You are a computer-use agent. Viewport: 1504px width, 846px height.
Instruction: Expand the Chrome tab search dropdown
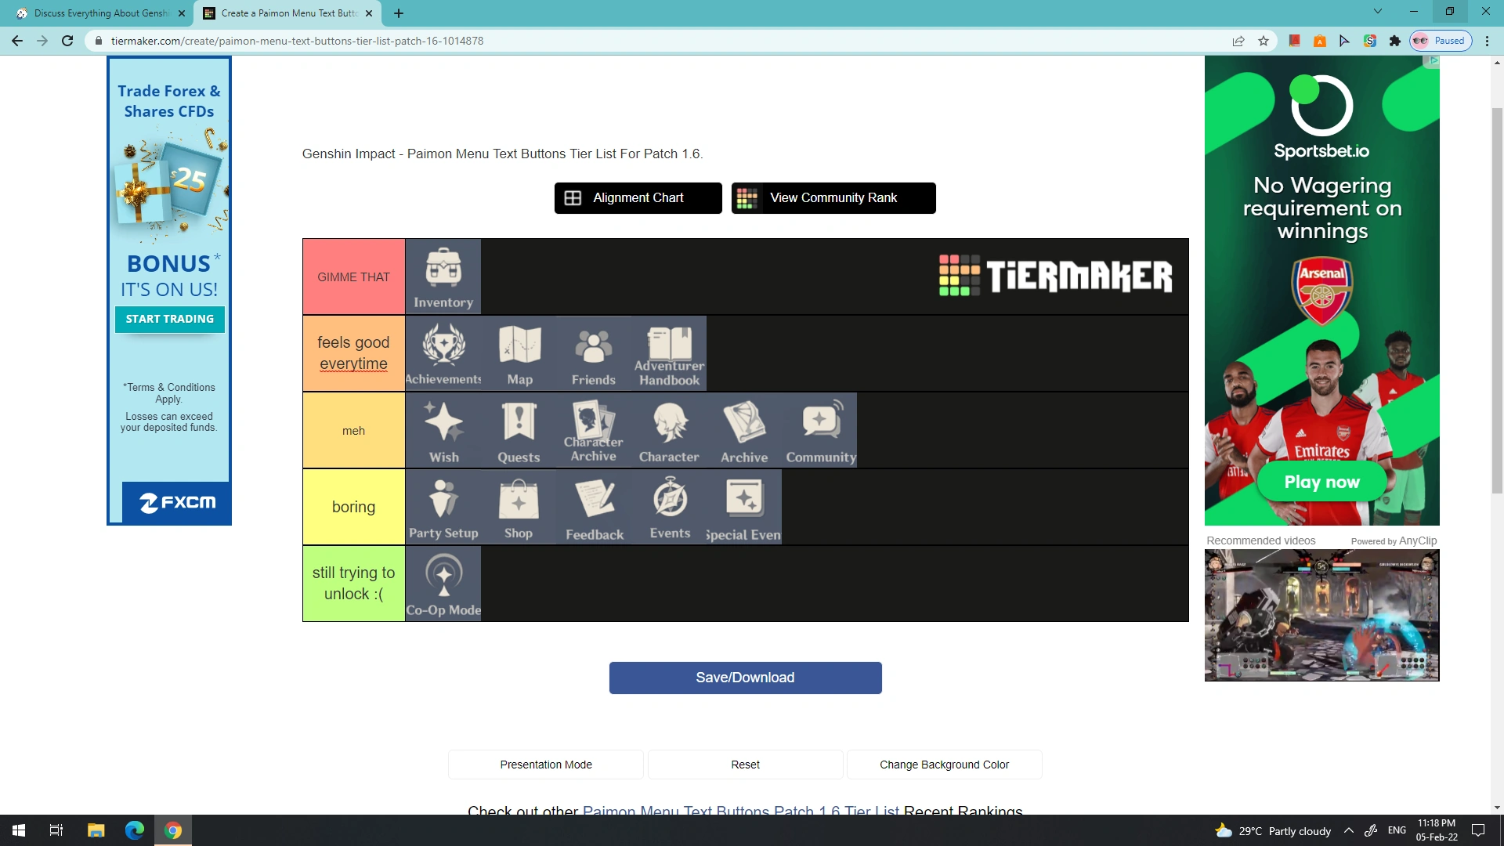point(1378,12)
